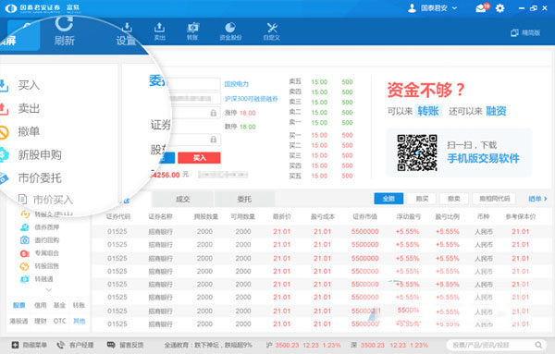Image resolution: width=555 pixels, height=354 pixels.
Task: Select the 基金 category tab in sidebar
Action: [59, 305]
